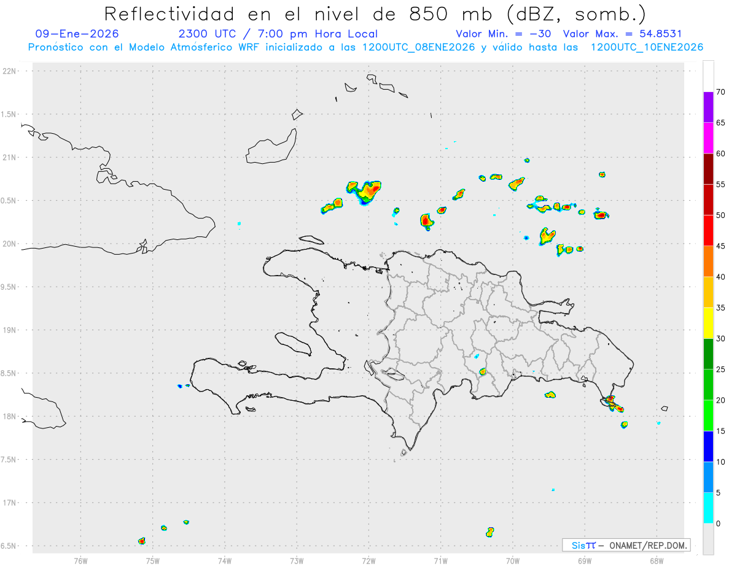Click the '76W' longitude label
The image size is (737, 569).
coord(80,560)
